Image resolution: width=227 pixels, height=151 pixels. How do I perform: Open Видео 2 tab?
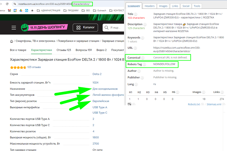tap(102, 50)
